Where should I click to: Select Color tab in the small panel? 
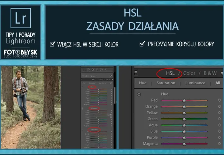click(x=100, y=80)
